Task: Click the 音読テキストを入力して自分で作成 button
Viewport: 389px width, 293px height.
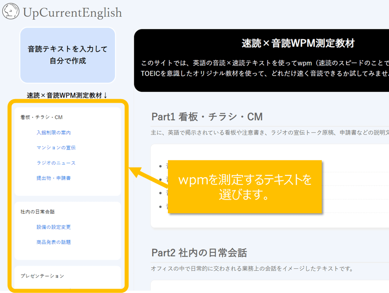Action: [67, 54]
